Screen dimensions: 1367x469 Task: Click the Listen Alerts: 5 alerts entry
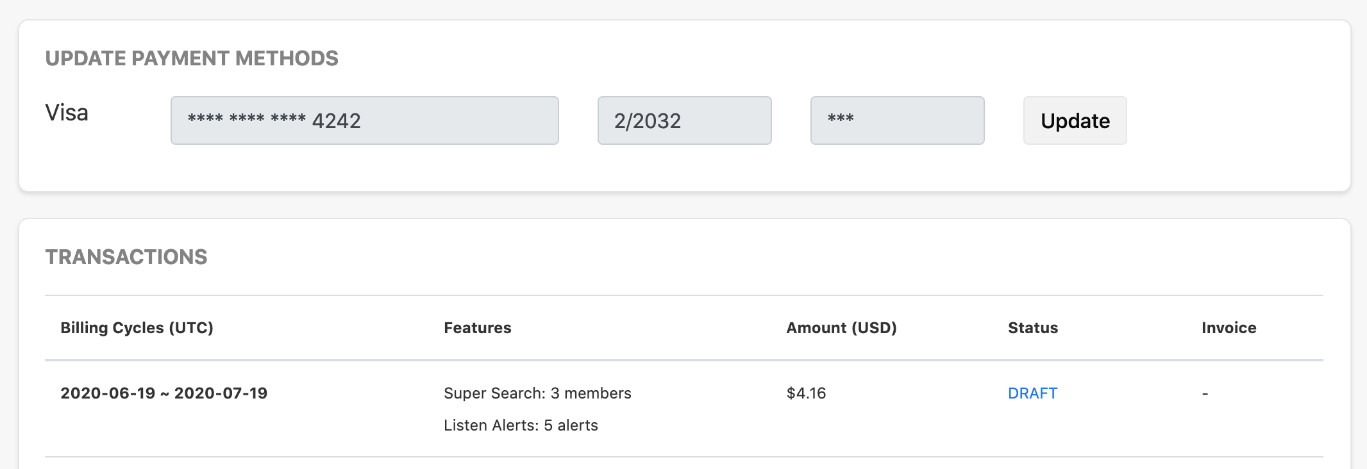pyautogui.click(x=520, y=425)
